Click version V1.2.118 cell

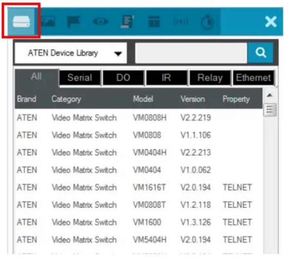[x=196, y=205]
